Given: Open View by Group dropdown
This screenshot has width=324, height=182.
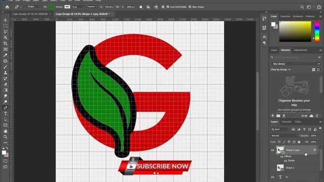Looking at the screenshot, I should tap(280, 70).
